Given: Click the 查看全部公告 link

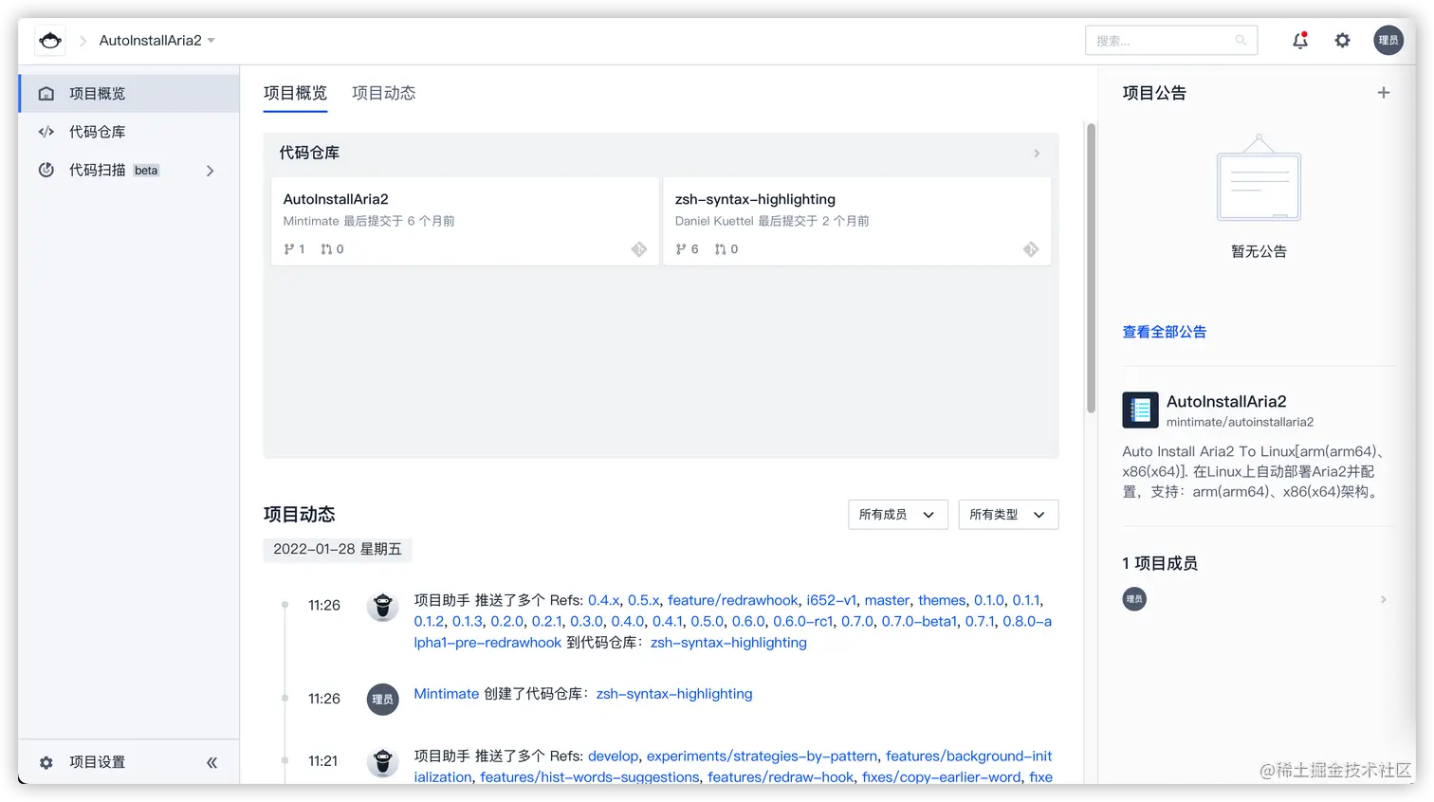Looking at the screenshot, I should coord(1165,331).
